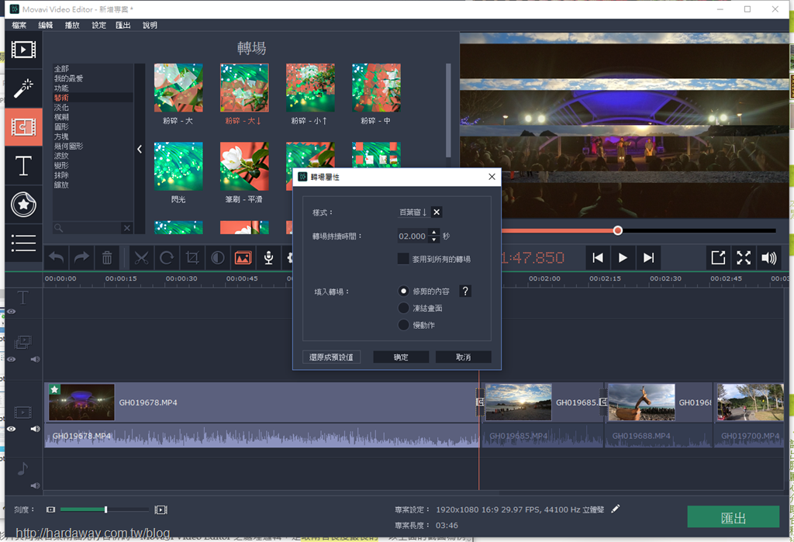Toggle visibility eye of title track
This screenshot has height=542, width=794.
11,312
